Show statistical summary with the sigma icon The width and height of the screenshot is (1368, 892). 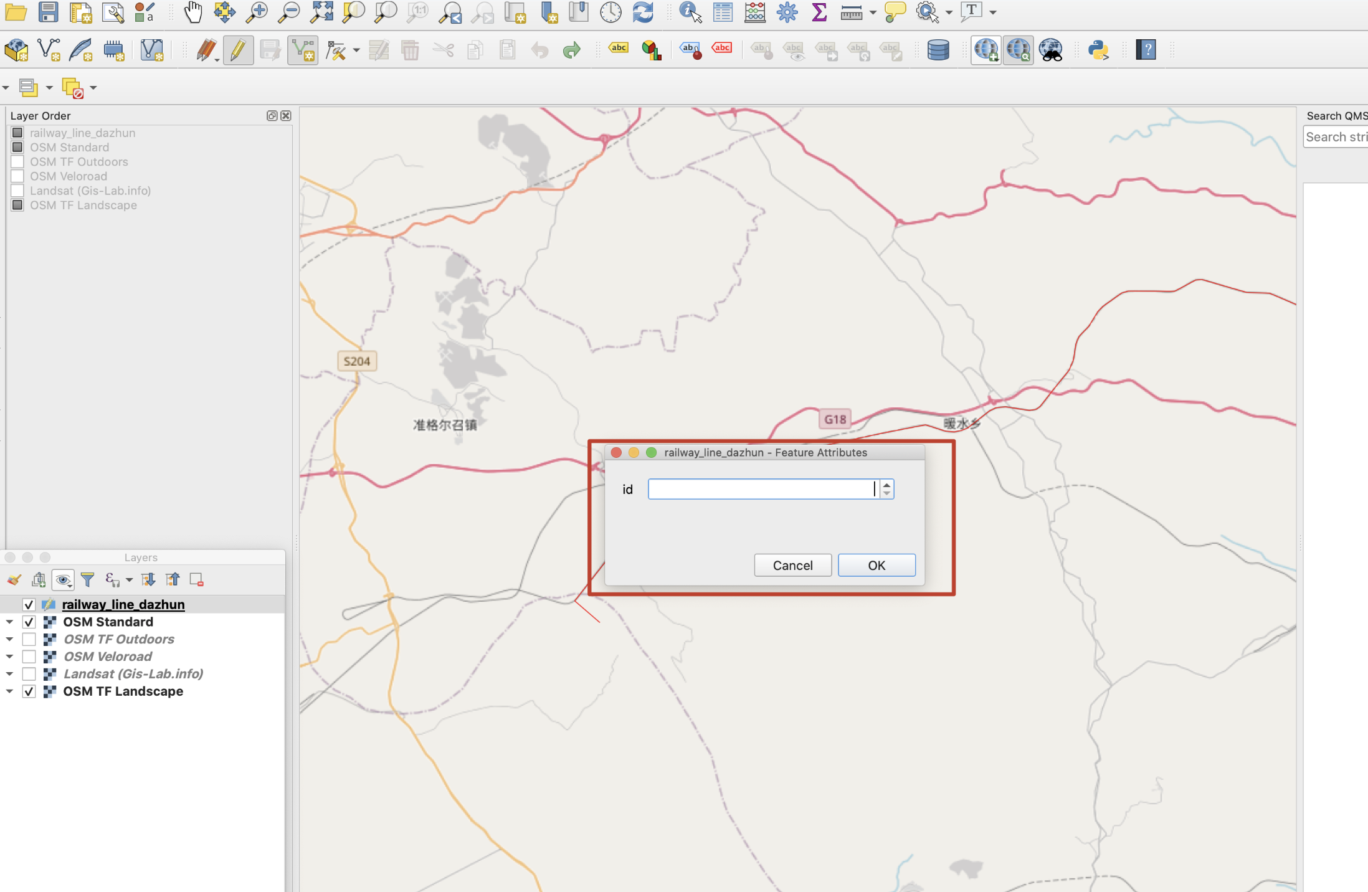pyautogui.click(x=819, y=12)
